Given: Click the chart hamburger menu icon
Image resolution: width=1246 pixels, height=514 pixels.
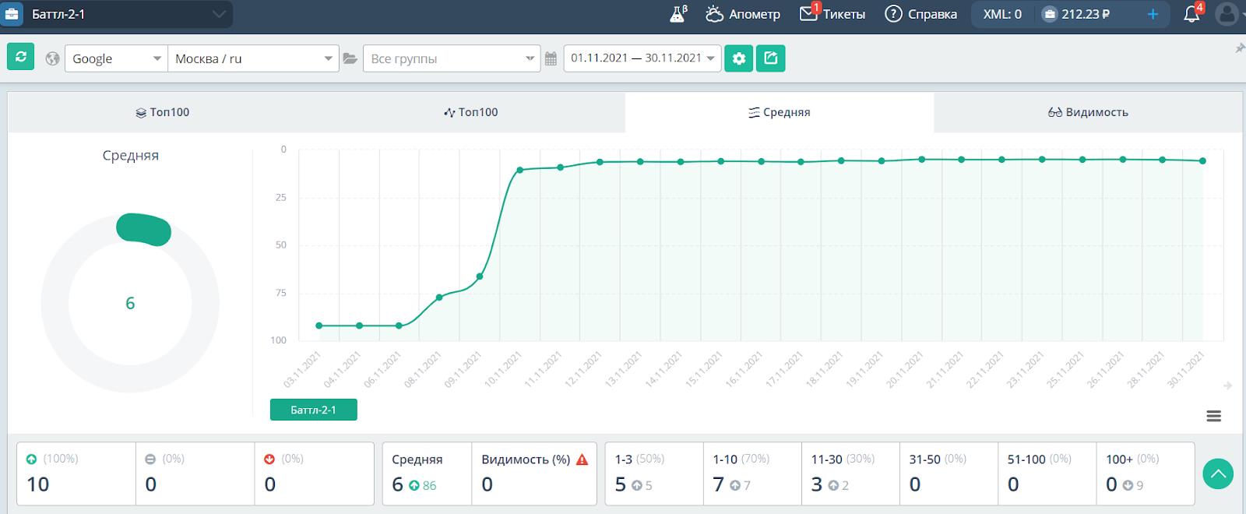Looking at the screenshot, I should 1213,417.
